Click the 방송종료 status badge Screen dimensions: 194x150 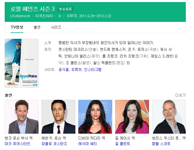(65, 9)
